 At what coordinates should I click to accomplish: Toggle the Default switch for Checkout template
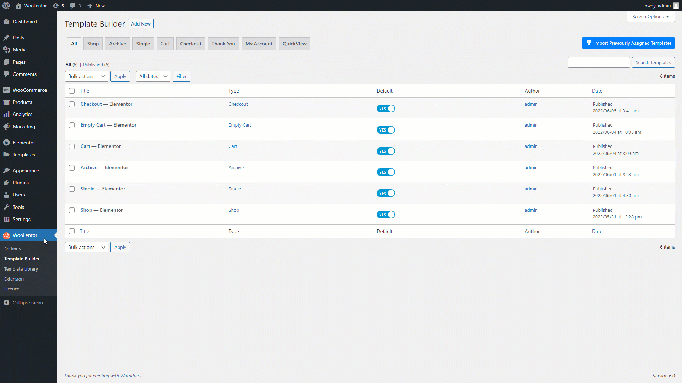click(386, 109)
